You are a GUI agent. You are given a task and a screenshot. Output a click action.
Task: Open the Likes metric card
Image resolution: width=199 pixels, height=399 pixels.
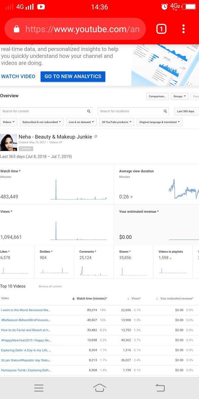pyautogui.click(x=17, y=262)
